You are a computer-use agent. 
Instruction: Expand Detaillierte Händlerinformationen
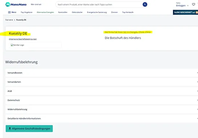[102, 119]
